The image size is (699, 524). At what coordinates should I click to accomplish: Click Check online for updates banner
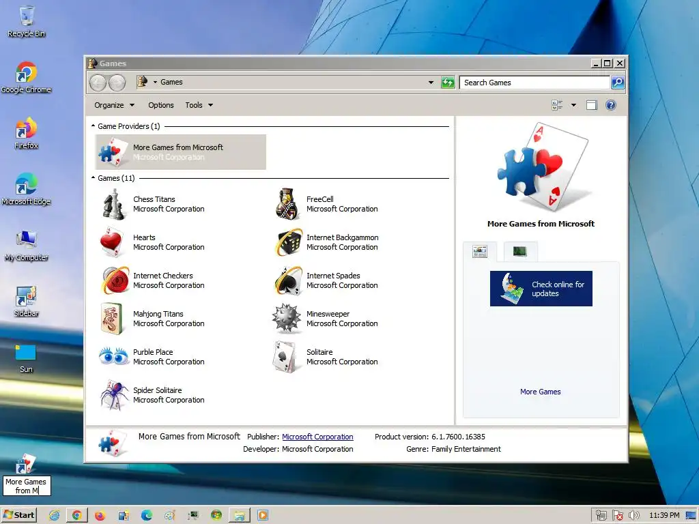541,289
